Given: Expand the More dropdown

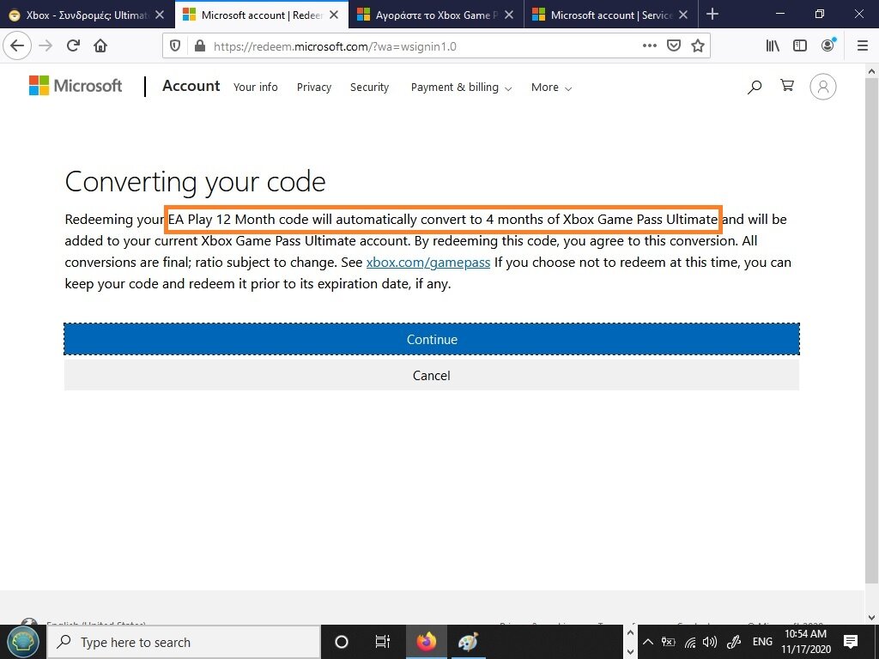Looking at the screenshot, I should [x=551, y=88].
